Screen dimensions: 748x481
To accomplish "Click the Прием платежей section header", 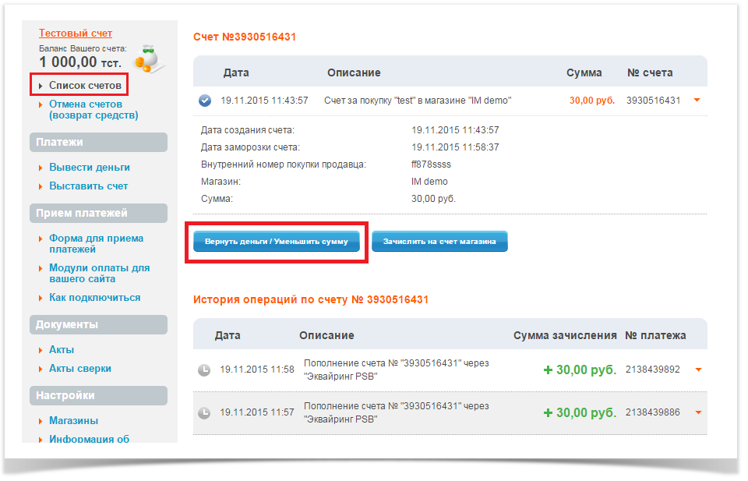I will click(x=98, y=214).
